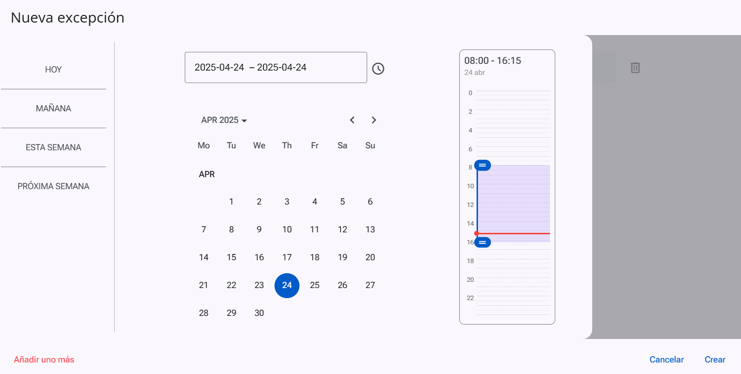Select April 2 in the calendar
Image resolution: width=741 pixels, height=374 pixels.
tap(259, 202)
